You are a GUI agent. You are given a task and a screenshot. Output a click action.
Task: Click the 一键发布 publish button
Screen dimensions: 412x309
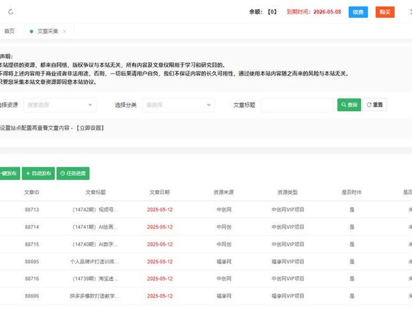(9, 174)
